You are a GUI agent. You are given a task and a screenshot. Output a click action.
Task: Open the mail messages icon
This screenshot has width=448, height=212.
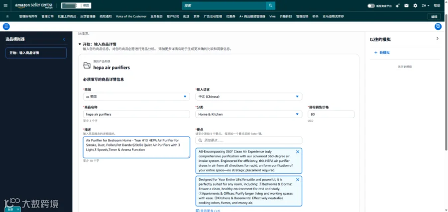coord(406,5)
